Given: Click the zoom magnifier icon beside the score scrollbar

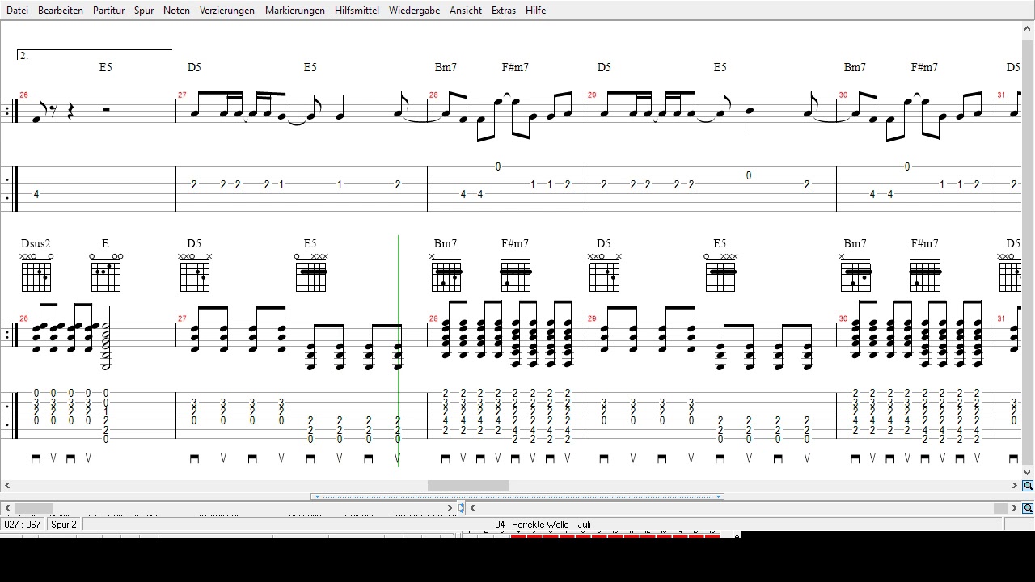Looking at the screenshot, I should pos(1028,486).
